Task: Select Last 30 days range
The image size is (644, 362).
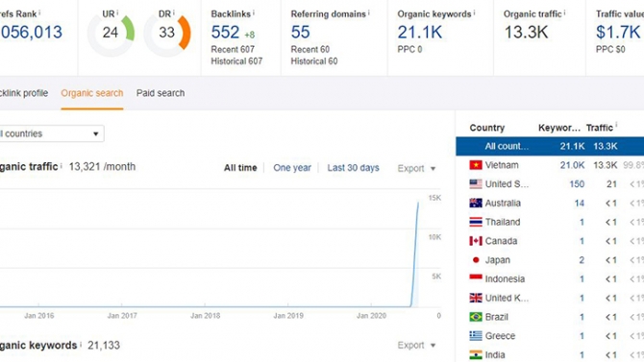Action: click(x=353, y=168)
